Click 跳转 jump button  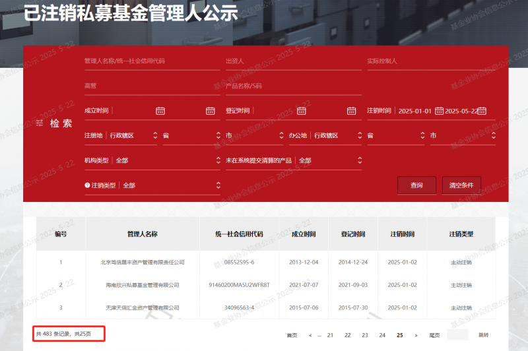[x=484, y=335]
